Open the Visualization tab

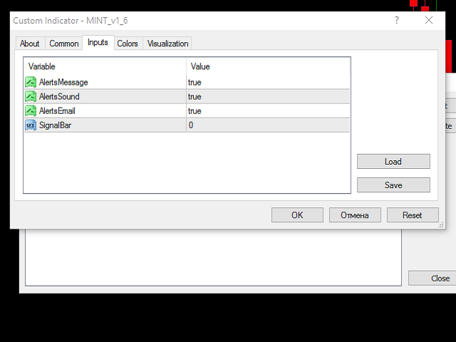168,43
